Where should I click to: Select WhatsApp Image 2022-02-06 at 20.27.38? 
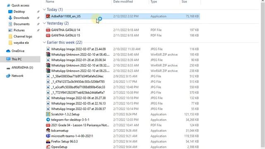tap(78, 98)
